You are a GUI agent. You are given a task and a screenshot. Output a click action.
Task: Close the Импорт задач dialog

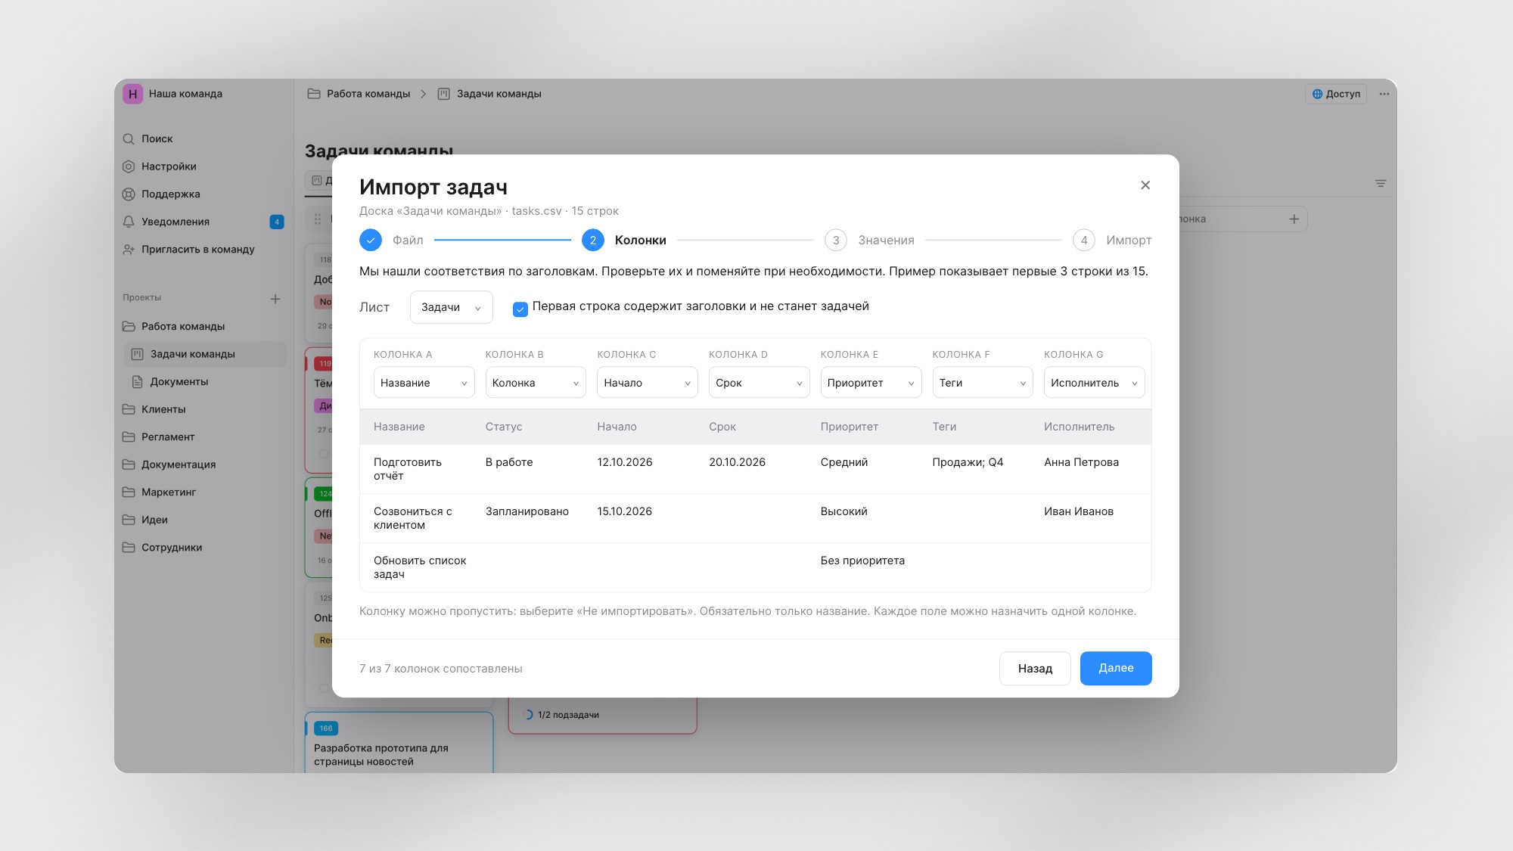[1145, 185]
